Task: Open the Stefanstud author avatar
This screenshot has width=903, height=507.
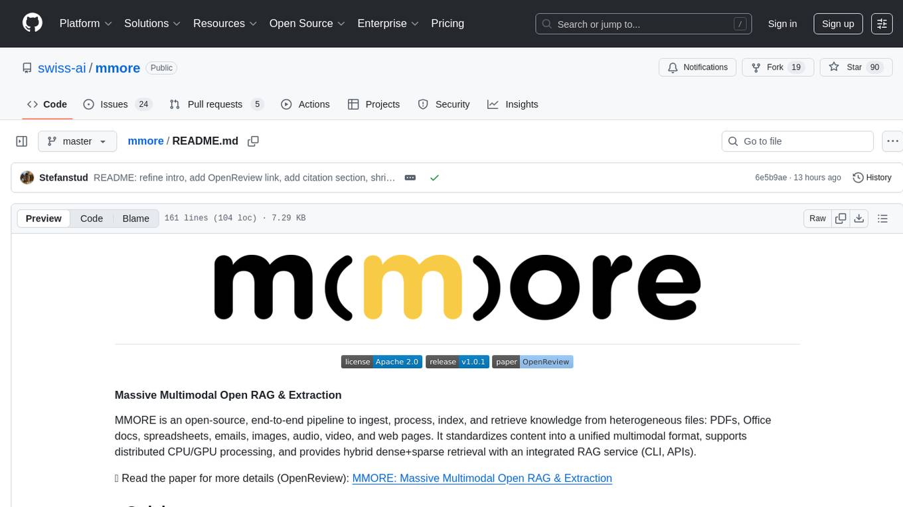Action: 27,178
